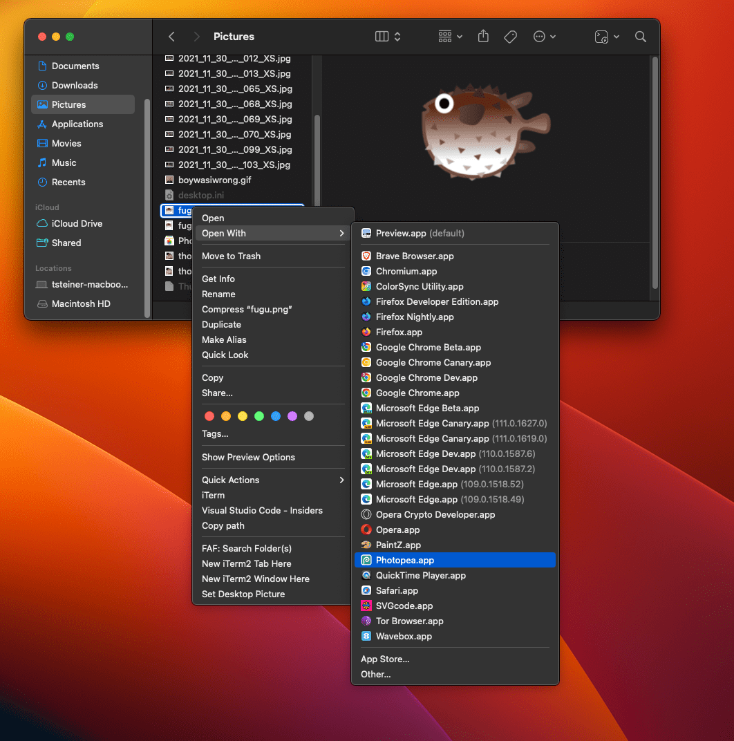
Task: Go back using the back arrow
Action: coord(171,37)
